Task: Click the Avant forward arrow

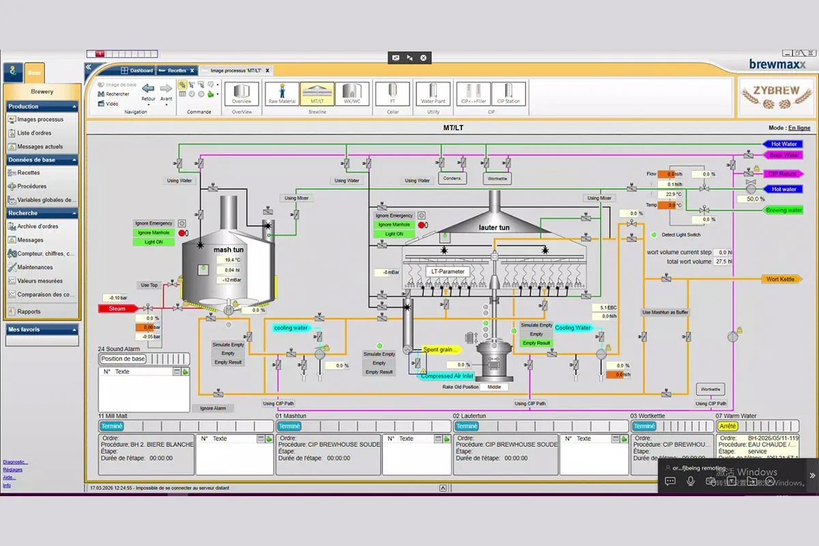Action: pyautogui.click(x=166, y=88)
